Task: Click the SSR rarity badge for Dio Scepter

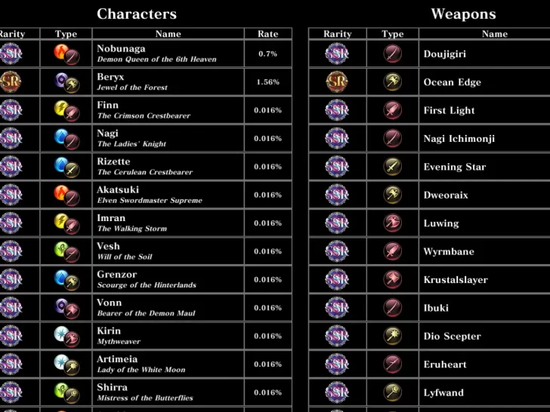Action: [x=337, y=336]
